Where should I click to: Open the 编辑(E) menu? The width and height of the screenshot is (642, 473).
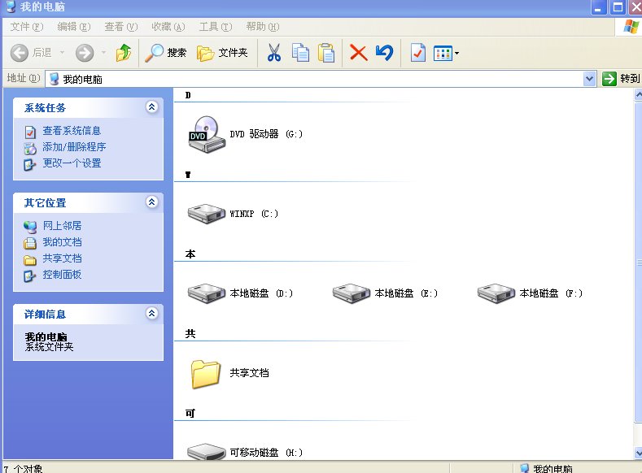[x=74, y=27]
